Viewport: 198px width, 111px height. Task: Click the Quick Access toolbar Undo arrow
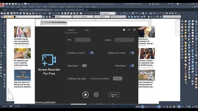click(28, 4)
